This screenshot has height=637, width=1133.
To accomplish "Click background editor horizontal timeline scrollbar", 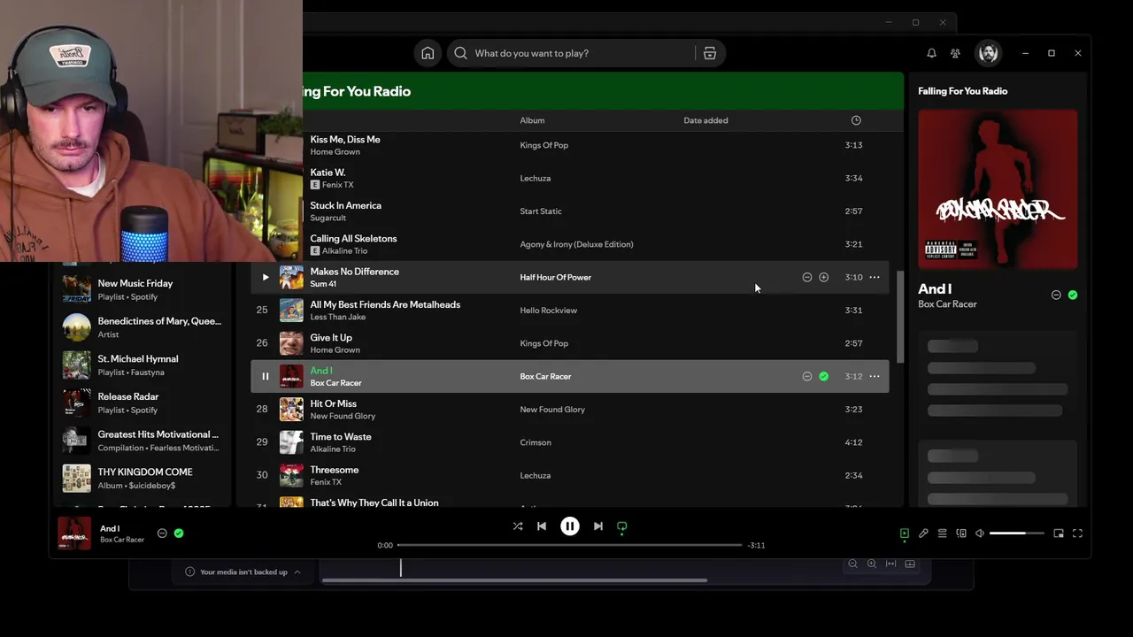I will pos(514,580).
